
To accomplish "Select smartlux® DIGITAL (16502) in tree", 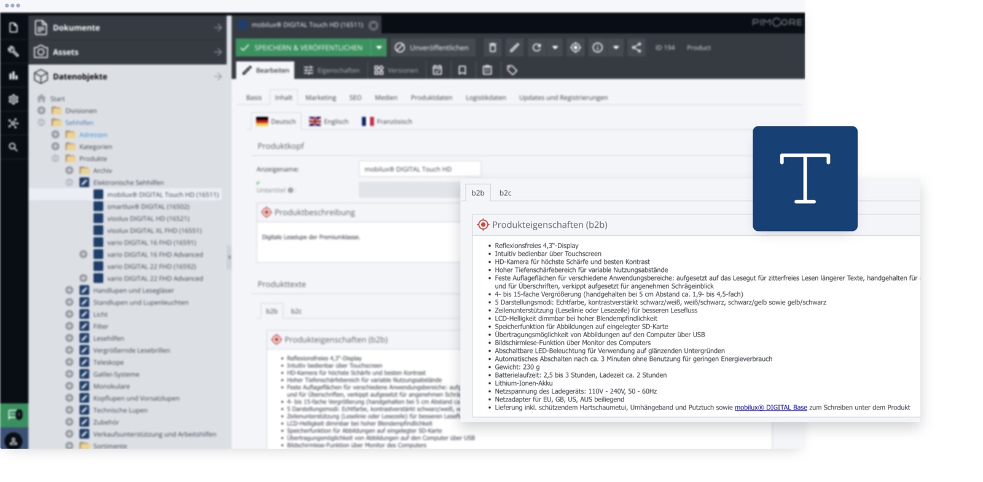I will tap(148, 206).
